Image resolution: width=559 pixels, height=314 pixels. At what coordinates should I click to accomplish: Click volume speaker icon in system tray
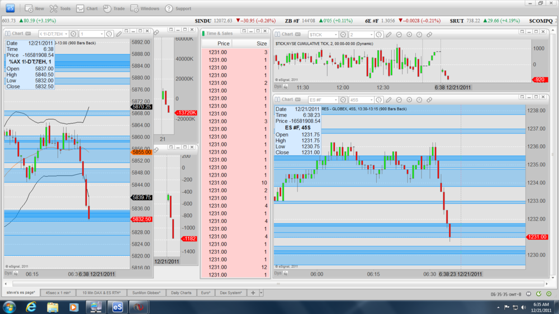tap(523, 307)
